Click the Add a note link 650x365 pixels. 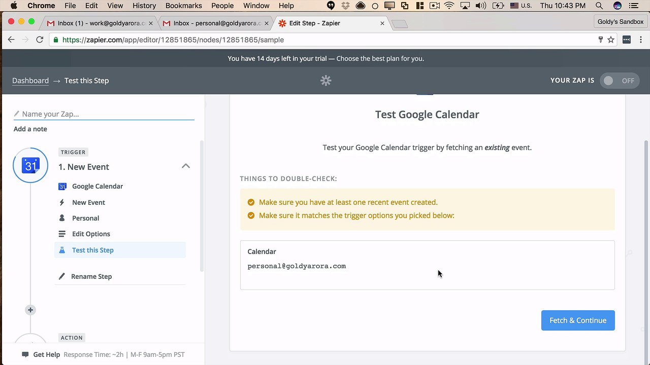click(30, 129)
